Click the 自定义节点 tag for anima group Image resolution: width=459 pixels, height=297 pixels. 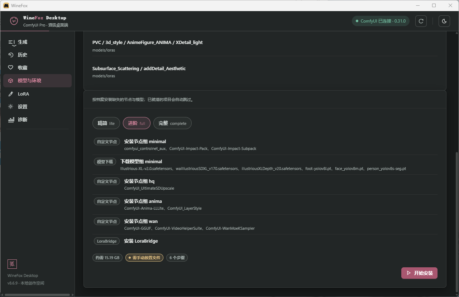click(107, 201)
